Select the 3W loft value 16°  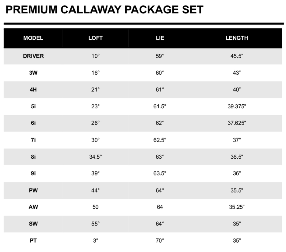point(95,73)
